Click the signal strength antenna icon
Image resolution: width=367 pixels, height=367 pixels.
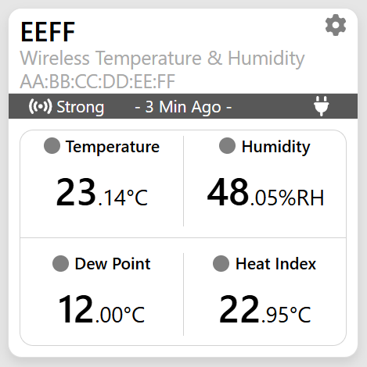click(40, 106)
